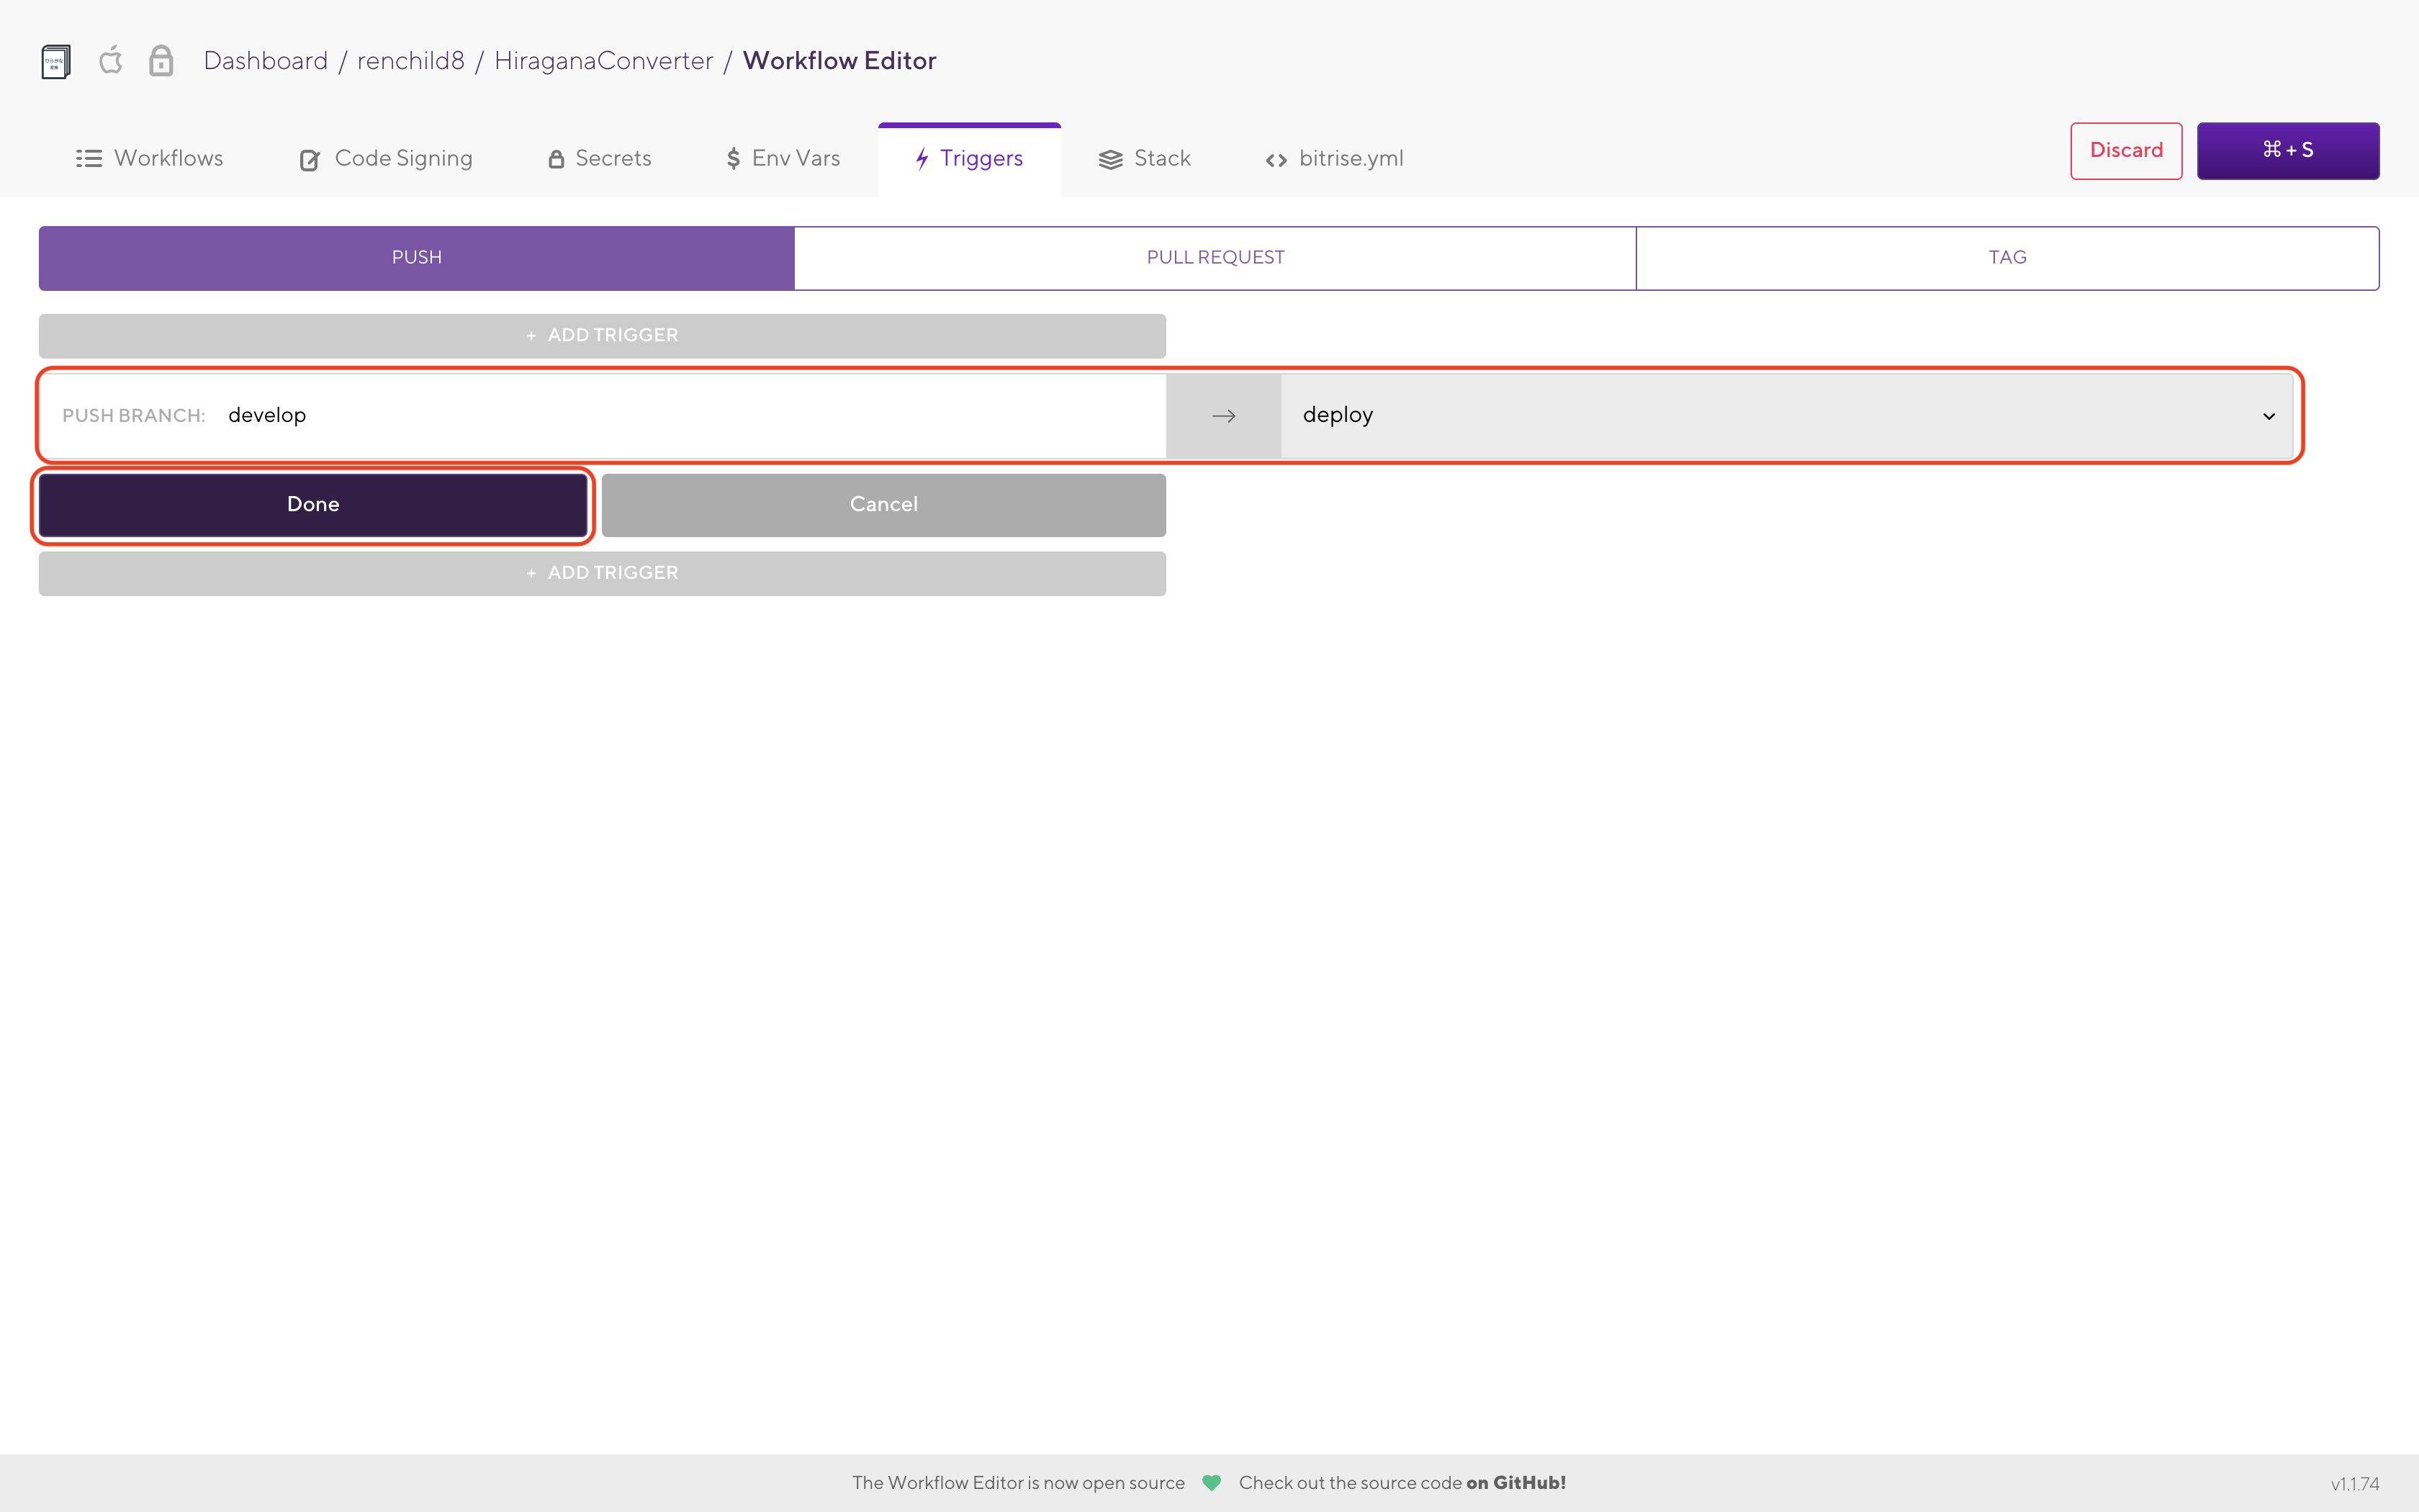Click the Apple platform icon in header
The image size is (2419, 1512).
(x=111, y=61)
